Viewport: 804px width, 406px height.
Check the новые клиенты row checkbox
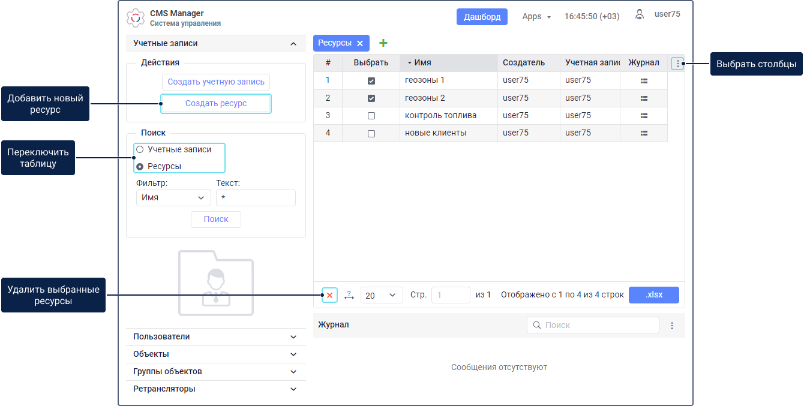(371, 133)
